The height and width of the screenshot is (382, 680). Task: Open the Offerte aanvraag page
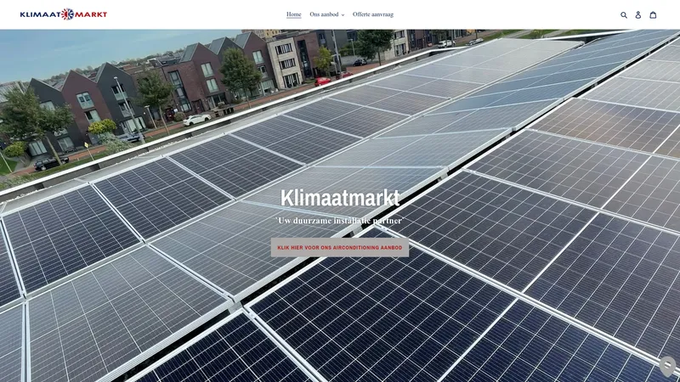[x=373, y=14]
